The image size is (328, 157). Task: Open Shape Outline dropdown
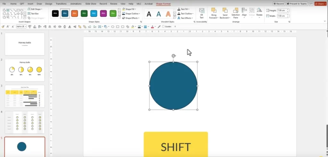131,13
